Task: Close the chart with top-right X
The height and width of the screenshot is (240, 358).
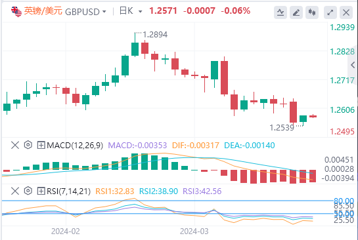Action: point(346,12)
